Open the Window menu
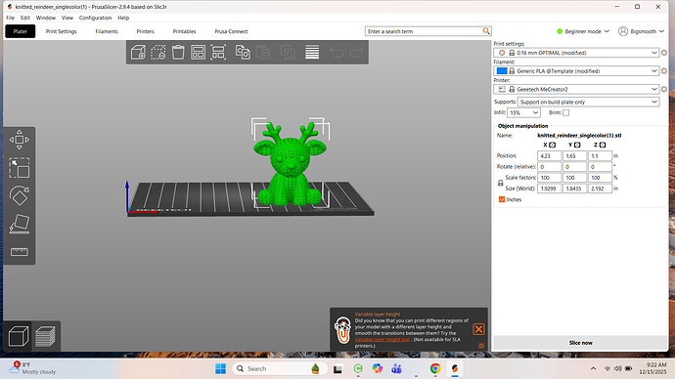 46,18
